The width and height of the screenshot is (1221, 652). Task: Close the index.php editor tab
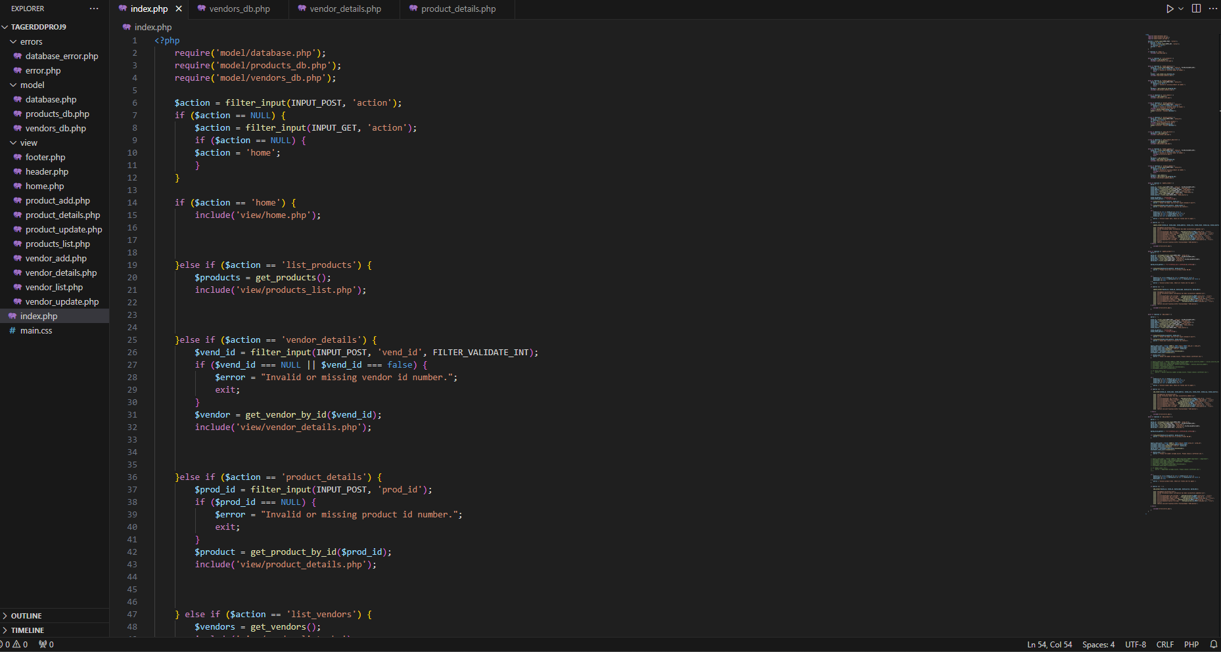click(179, 9)
